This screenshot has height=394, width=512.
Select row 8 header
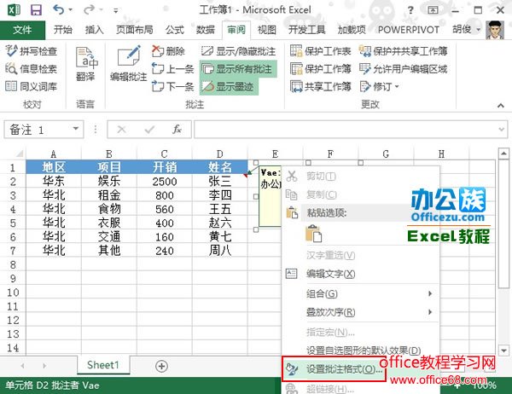tap(13, 264)
